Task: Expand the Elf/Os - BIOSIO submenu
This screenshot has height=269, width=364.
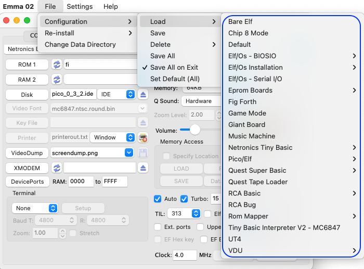Action: click(292, 56)
